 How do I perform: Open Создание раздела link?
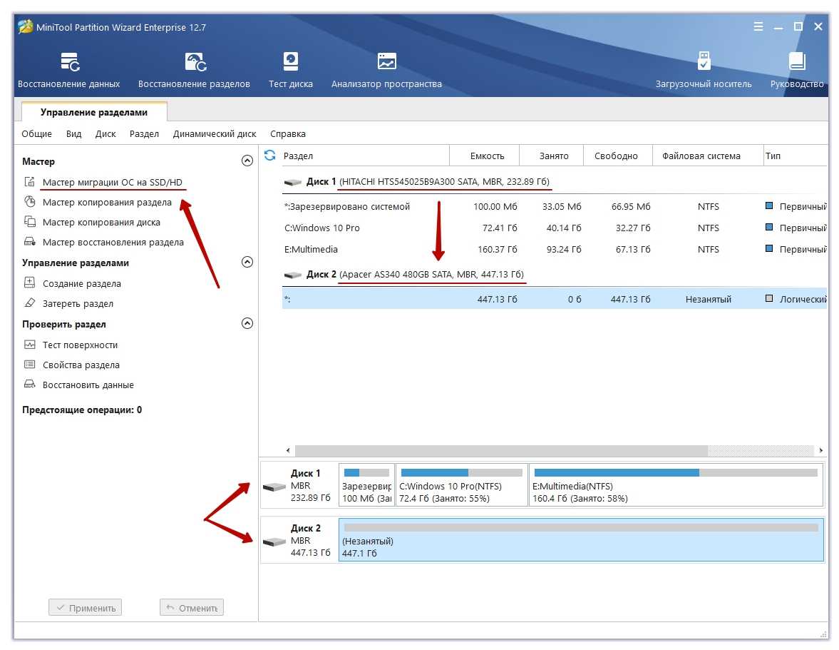point(82,283)
